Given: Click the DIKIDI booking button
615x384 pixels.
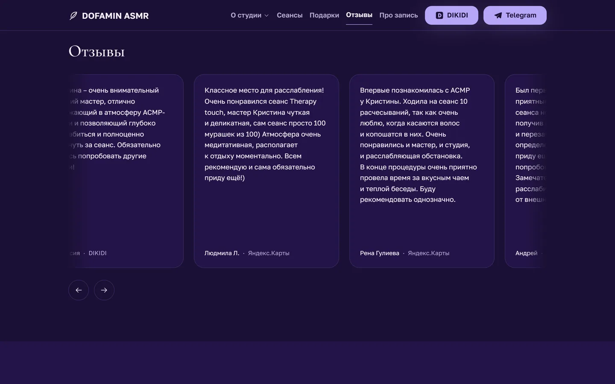Looking at the screenshot, I should coord(451,15).
